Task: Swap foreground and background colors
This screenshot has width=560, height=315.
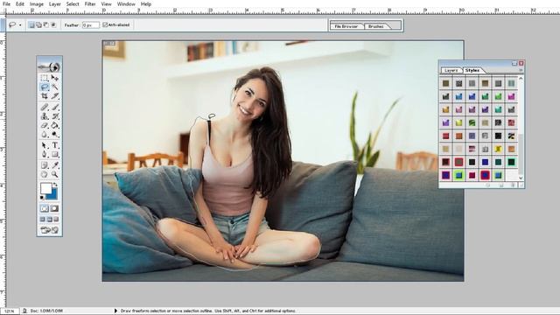Action: (x=55, y=185)
